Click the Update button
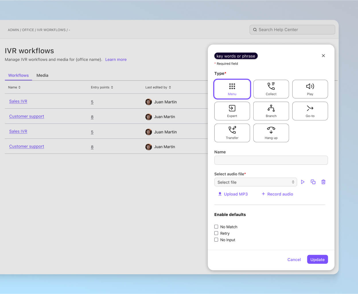This screenshot has height=294, width=358. point(317,259)
